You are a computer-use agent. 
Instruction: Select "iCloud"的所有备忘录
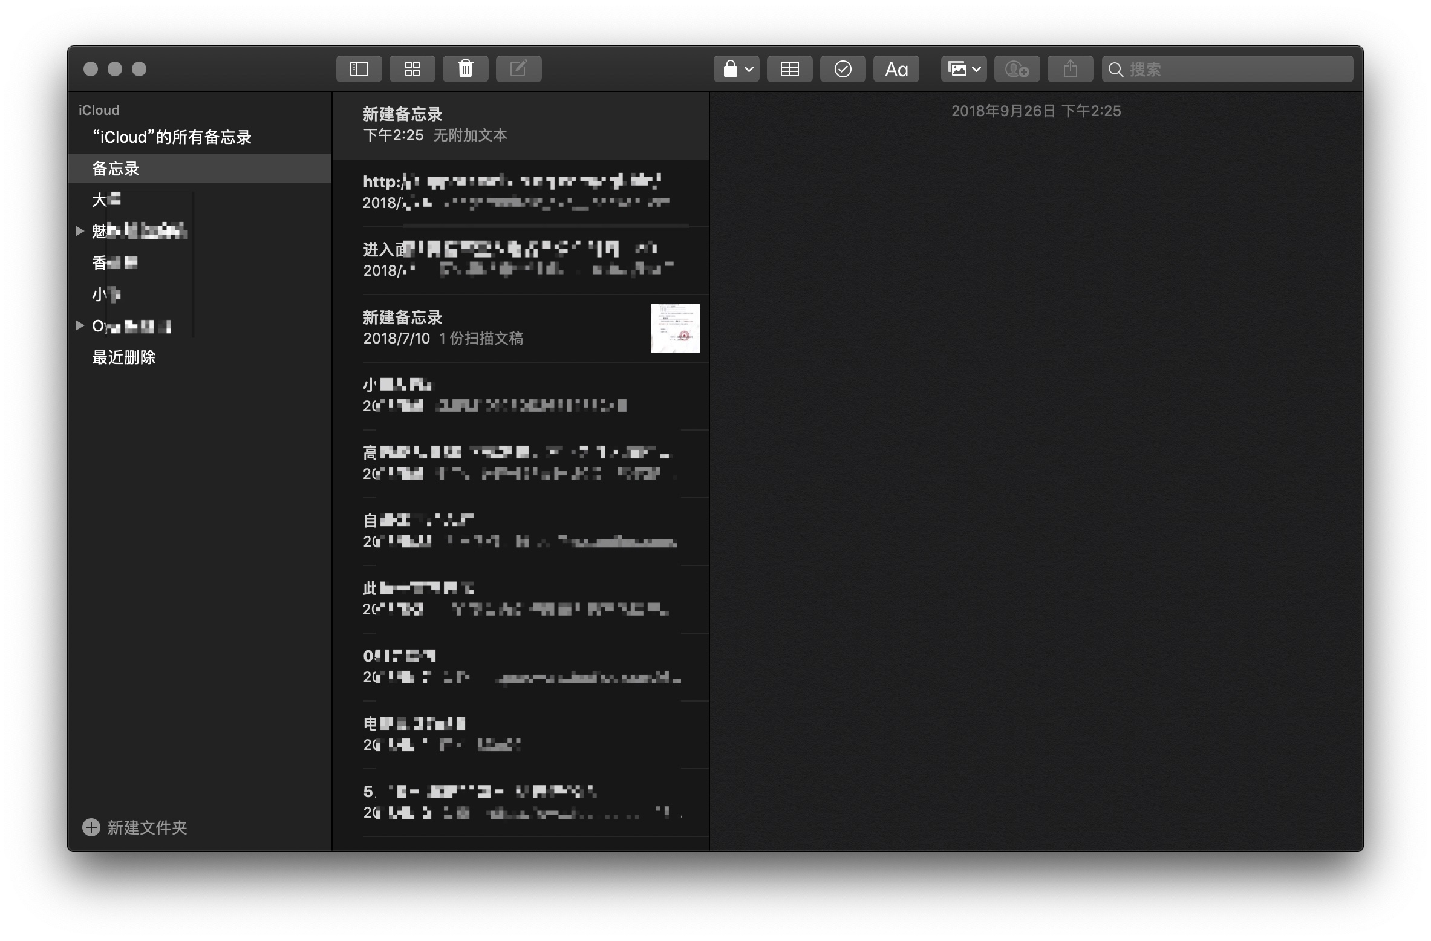[x=172, y=137]
